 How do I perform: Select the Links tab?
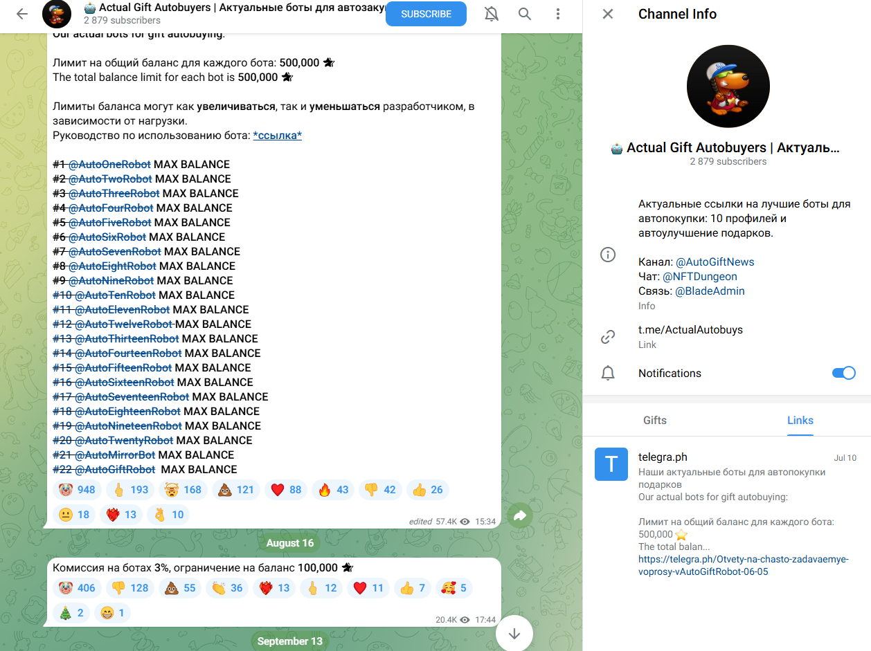(x=800, y=420)
